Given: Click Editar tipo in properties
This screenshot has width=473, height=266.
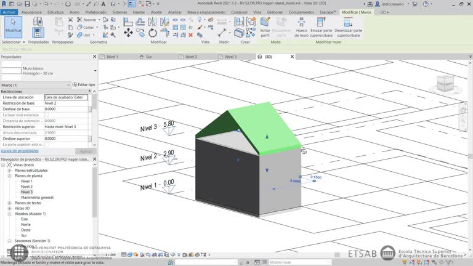Looking at the screenshot, I should (84, 84).
